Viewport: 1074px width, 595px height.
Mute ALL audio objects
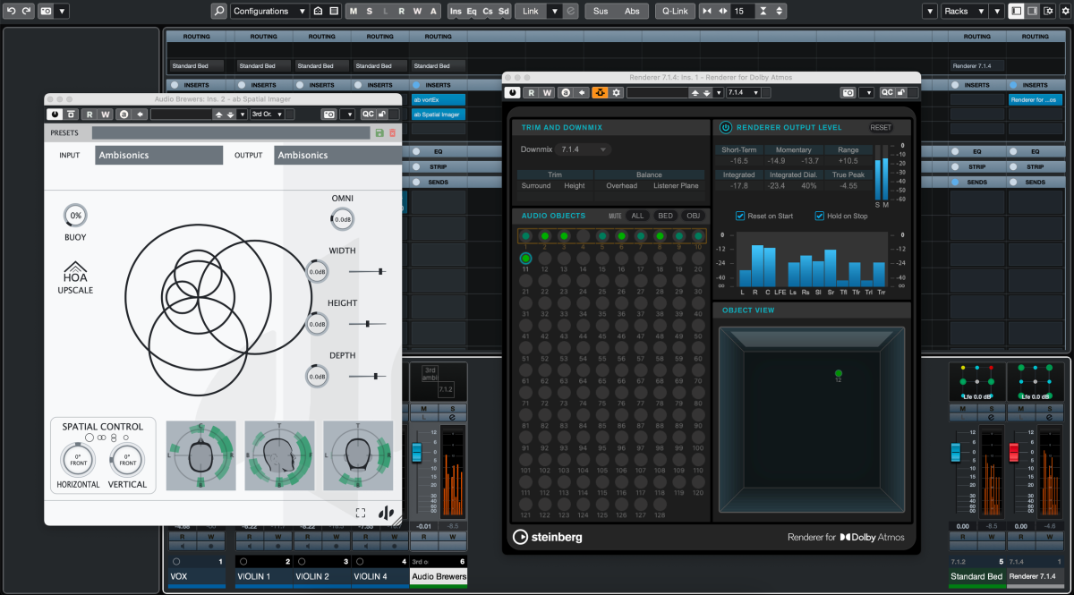tap(637, 216)
